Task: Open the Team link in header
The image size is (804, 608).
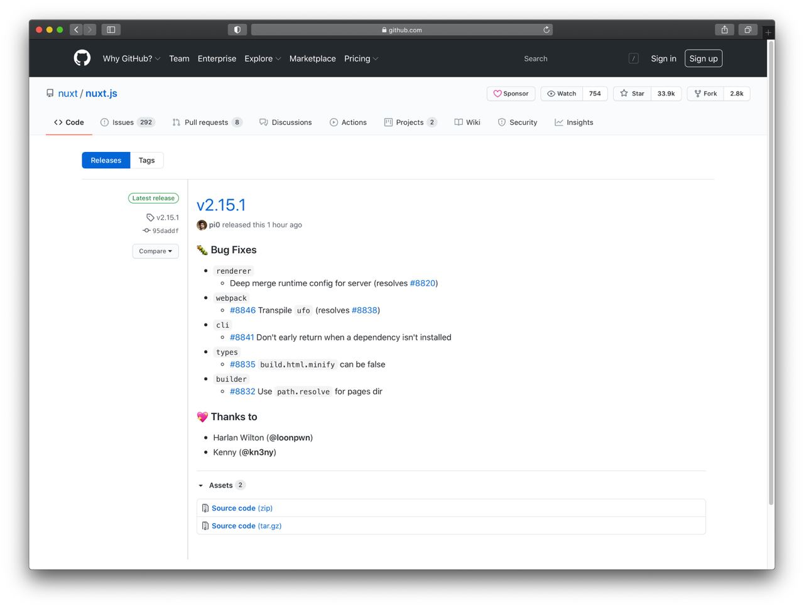Action: [x=179, y=58]
